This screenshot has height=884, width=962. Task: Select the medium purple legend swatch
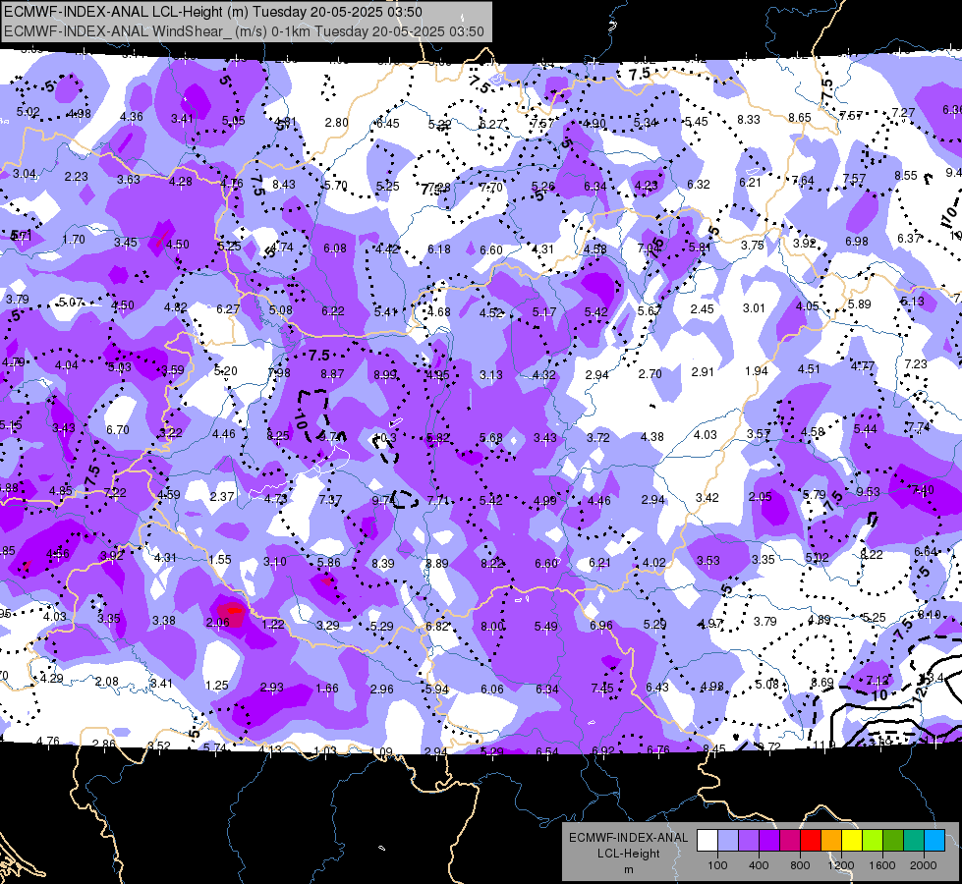(x=749, y=841)
